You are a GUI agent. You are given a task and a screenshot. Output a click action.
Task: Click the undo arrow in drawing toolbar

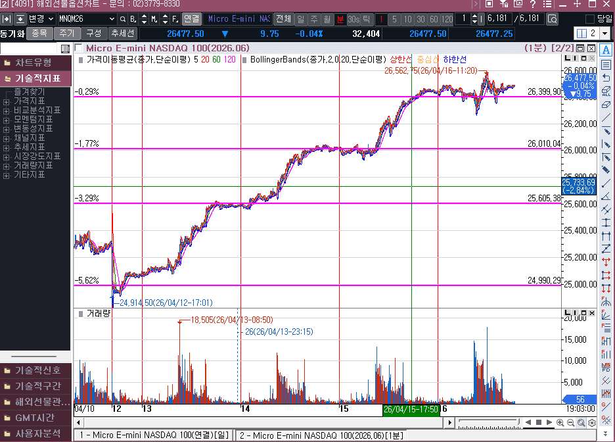coord(606,78)
